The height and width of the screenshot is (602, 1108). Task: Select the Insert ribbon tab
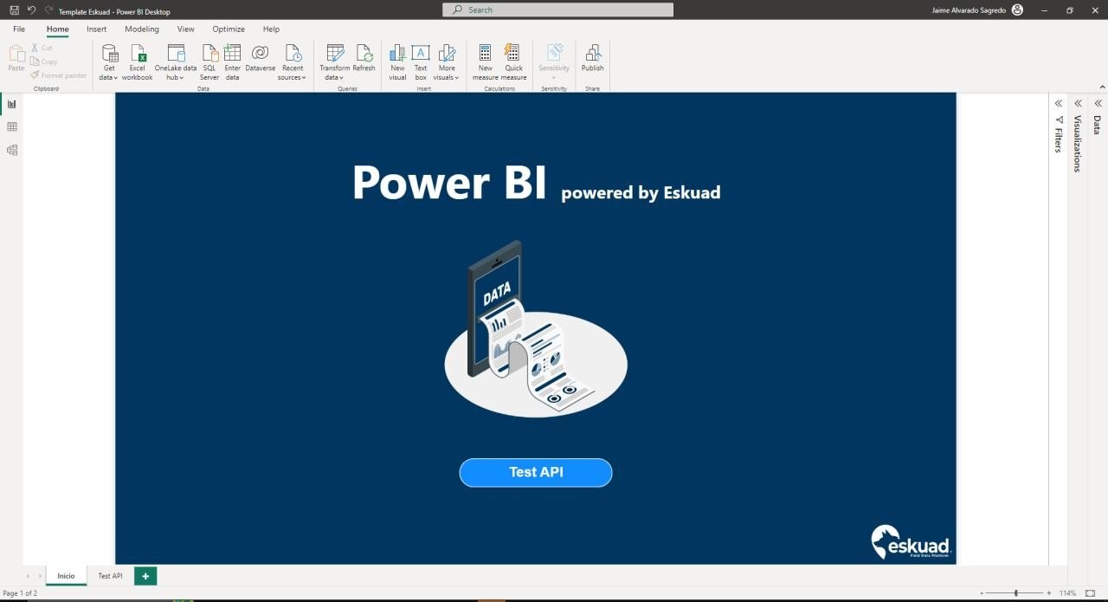pos(97,29)
